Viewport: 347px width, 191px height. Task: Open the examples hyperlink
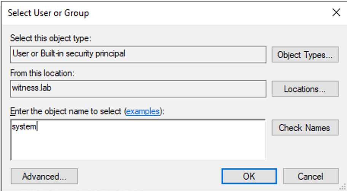click(142, 111)
